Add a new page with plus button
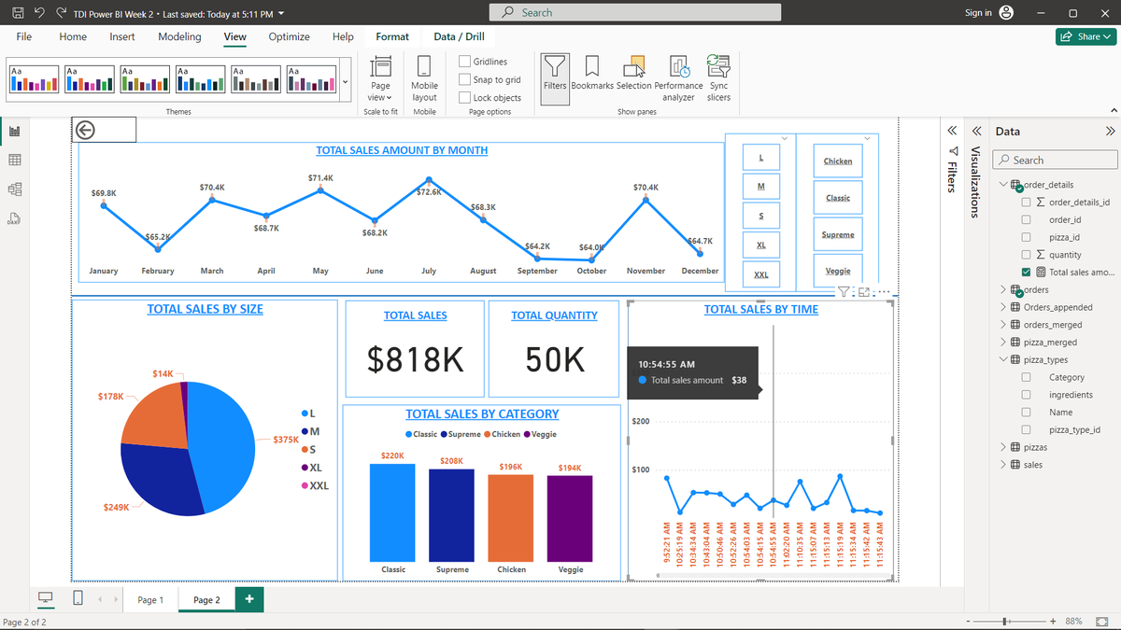 (248, 599)
